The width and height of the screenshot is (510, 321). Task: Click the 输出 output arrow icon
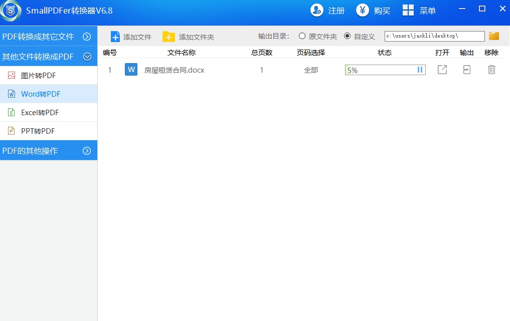click(x=466, y=70)
